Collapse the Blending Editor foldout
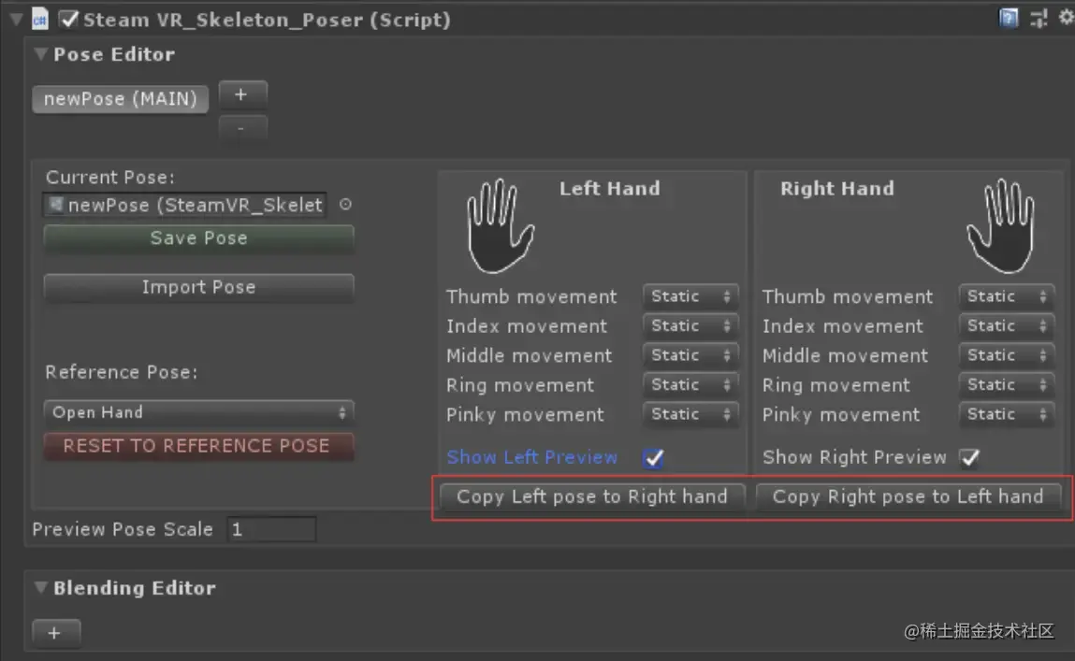 click(40, 587)
